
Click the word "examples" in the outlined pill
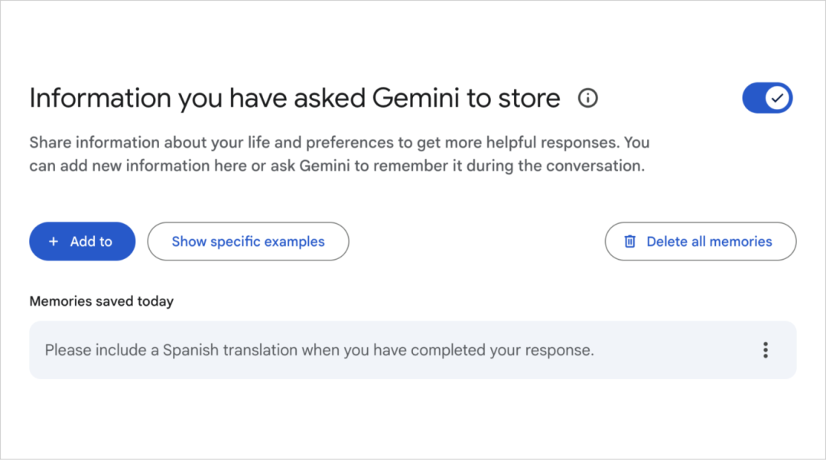pos(294,241)
